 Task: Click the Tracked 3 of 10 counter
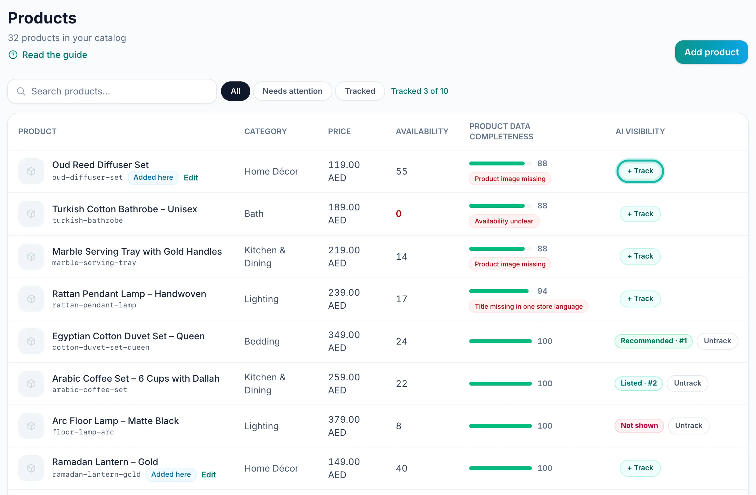click(x=420, y=91)
